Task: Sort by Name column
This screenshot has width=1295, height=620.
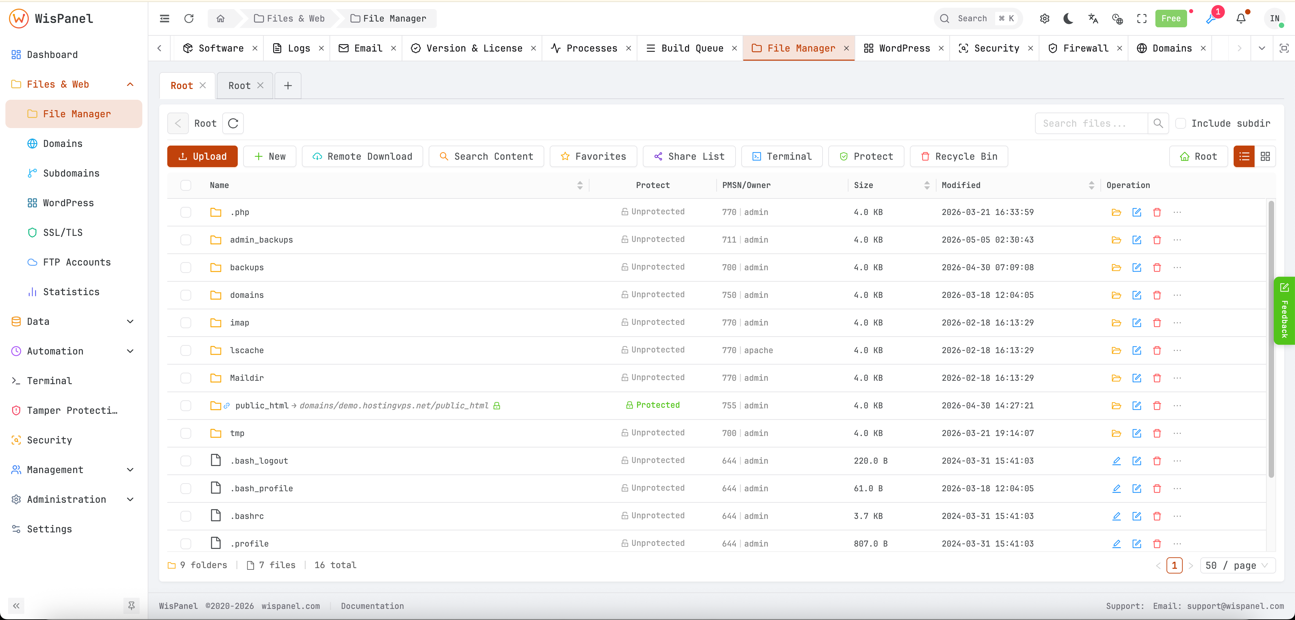Action: (580, 185)
